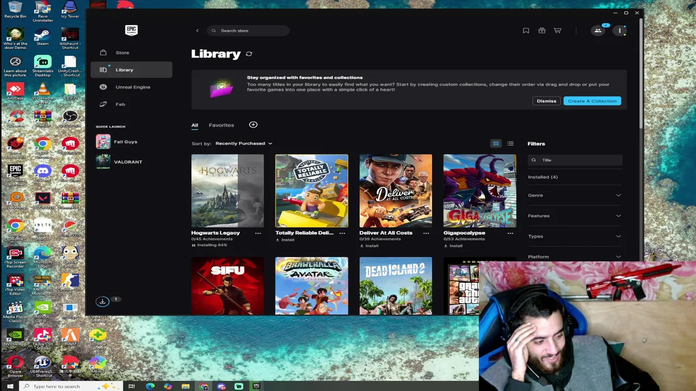Click the Title filter search field

click(x=575, y=160)
